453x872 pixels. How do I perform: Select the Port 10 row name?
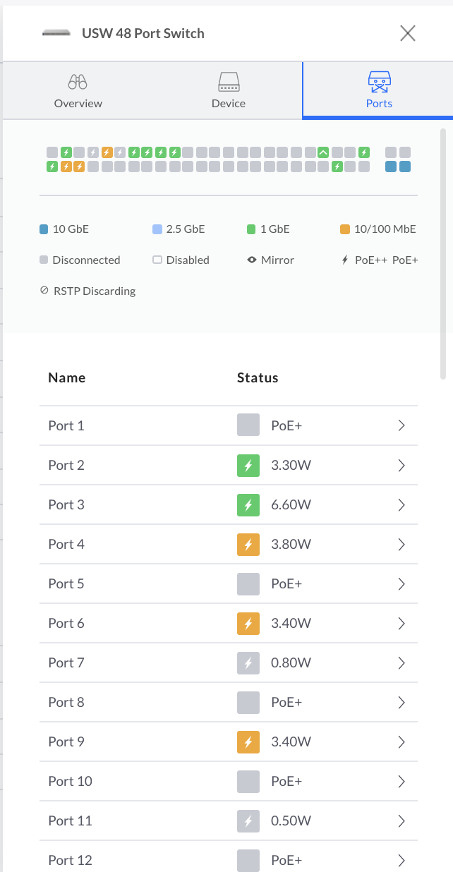(x=70, y=781)
